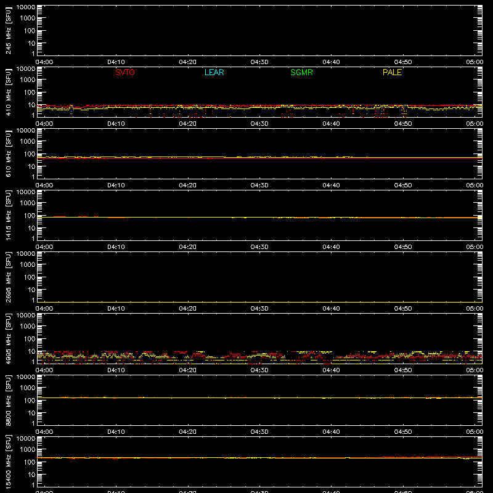This screenshot has height=493, width=493.
Task: Click 05:00 time label of 8800 MHz panel
Action: pyautogui.click(x=475, y=432)
